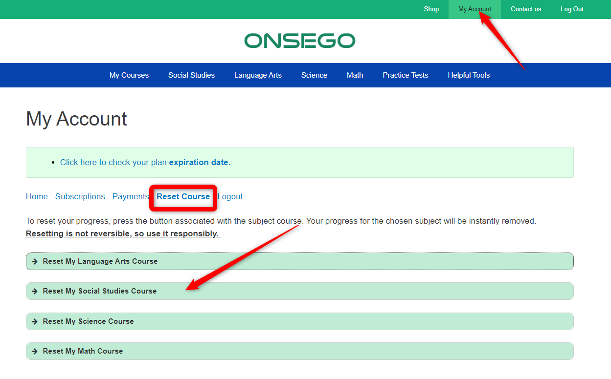
Task: Open Contact us in top bar
Action: pos(526,9)
